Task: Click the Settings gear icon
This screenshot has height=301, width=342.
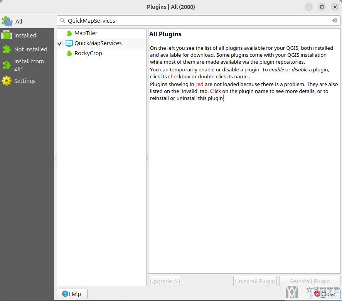Action: 7,81
